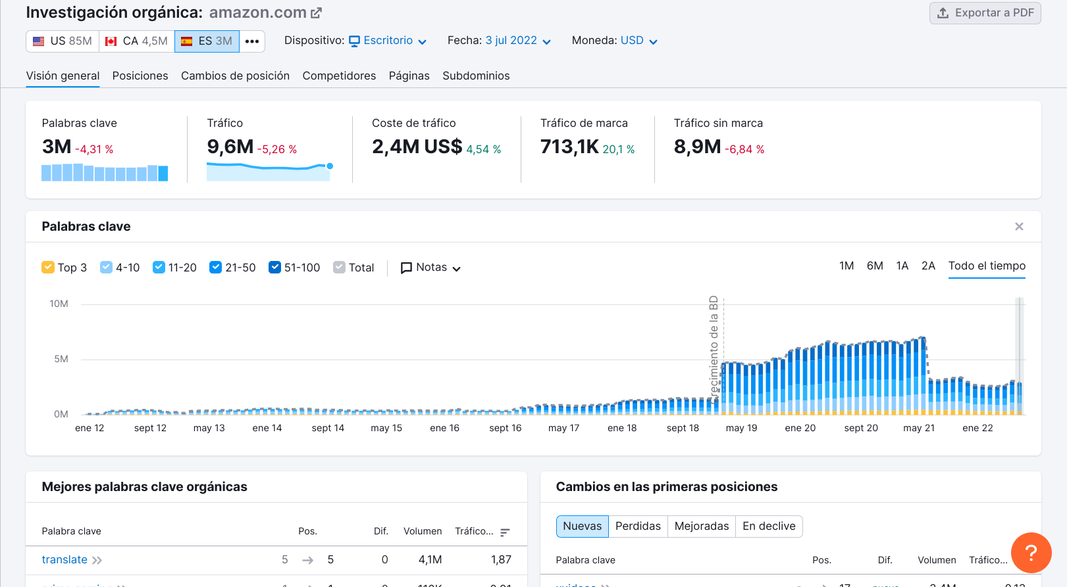Click the Tráfico trend sparkline chart
Screen dimensions: 1067x587
click(x=269, y=170)
